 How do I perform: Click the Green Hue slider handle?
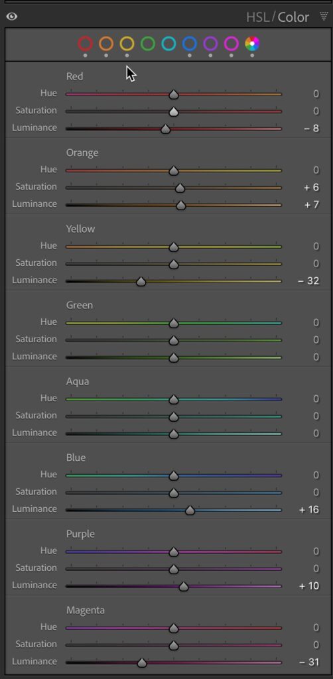[x=174, y=323]
